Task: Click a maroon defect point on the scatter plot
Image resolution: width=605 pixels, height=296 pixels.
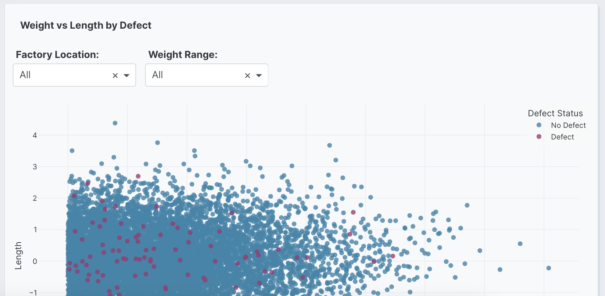Action: tap(138, 176)
